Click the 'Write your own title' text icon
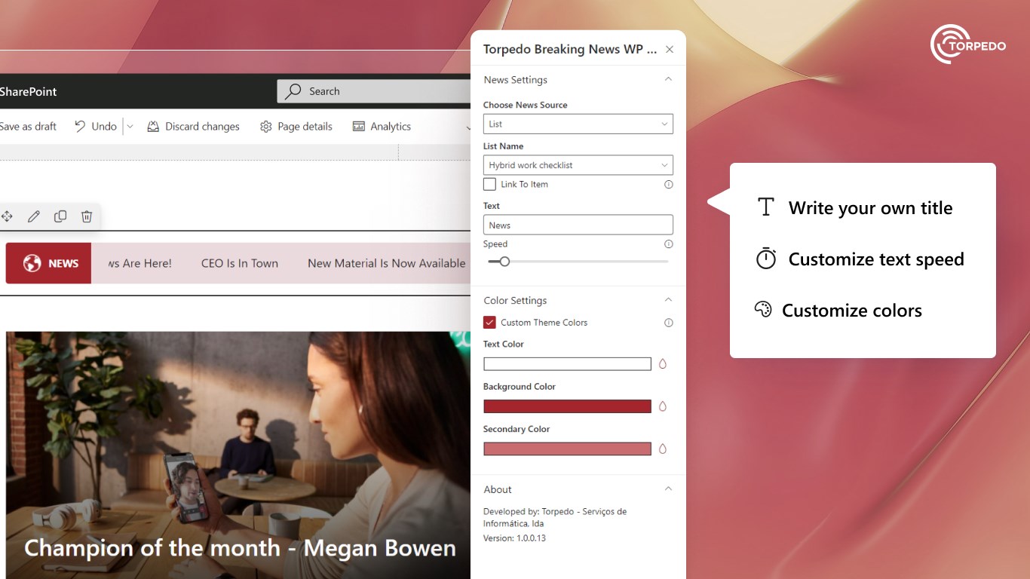This screenshot has width=1030, height=579. [766, 207]
